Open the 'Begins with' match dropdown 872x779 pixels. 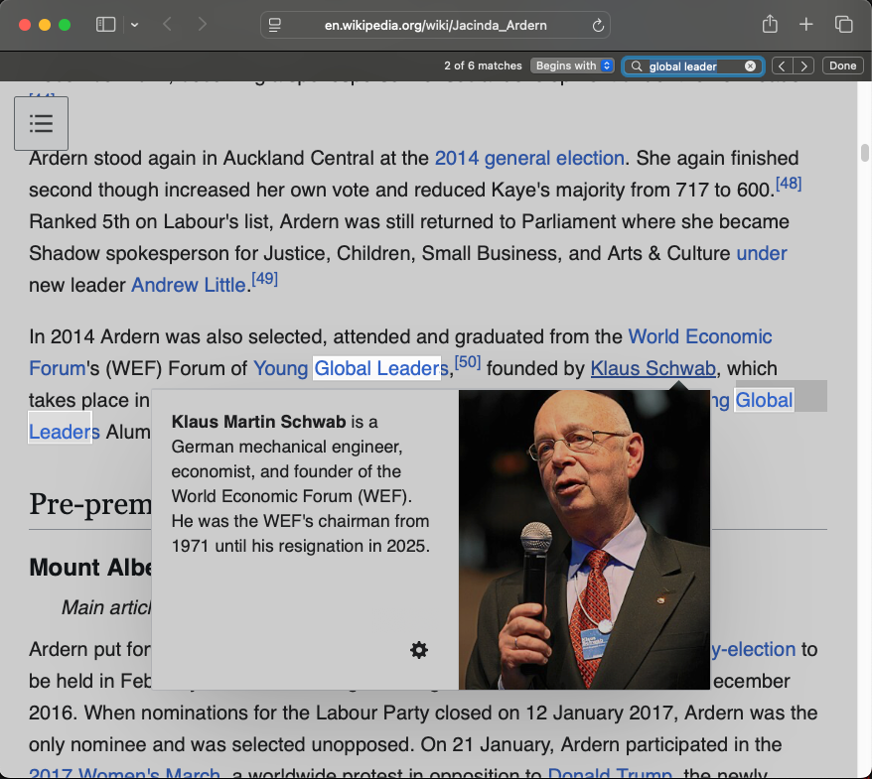click(x=572, y=65)
